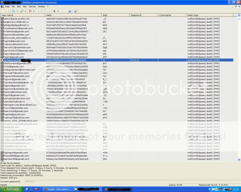
Task: Click the Current password field
Action: tap(133, 181)
